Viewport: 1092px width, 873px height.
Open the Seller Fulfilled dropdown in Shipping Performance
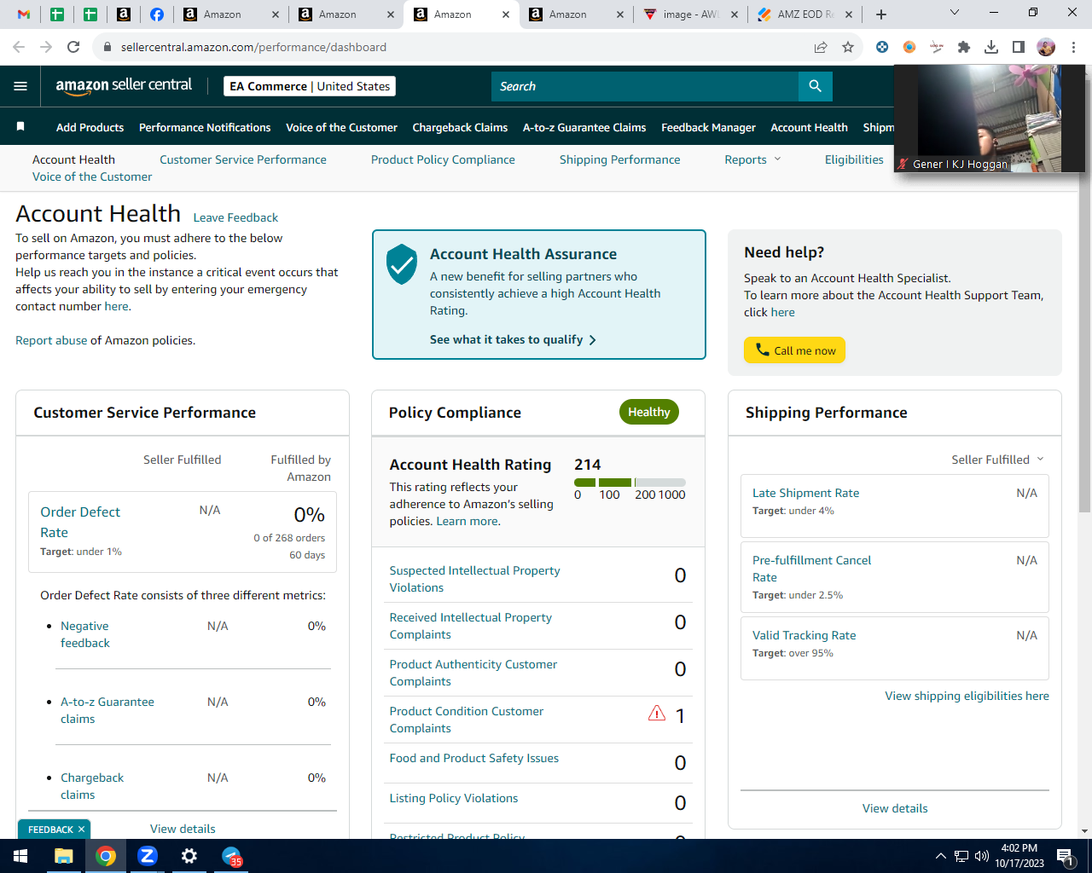997,460
